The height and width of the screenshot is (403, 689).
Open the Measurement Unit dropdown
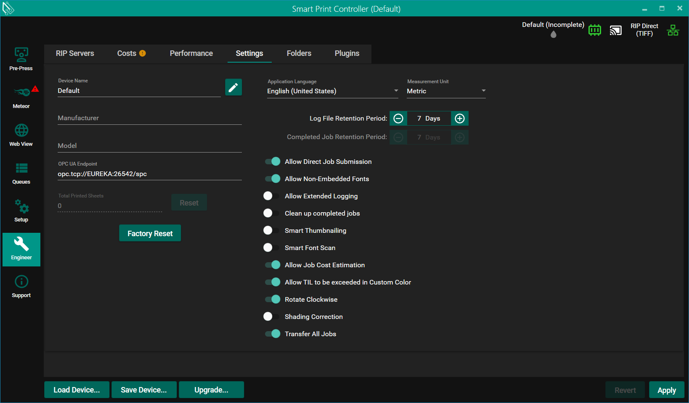coord(446,91)
